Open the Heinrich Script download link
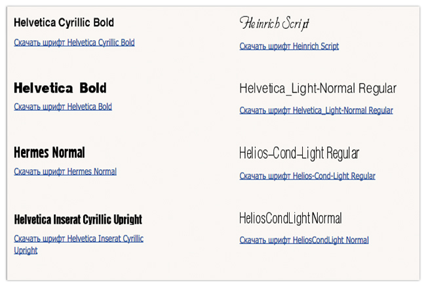Screen dimensions: 426x284 (289, 46)
